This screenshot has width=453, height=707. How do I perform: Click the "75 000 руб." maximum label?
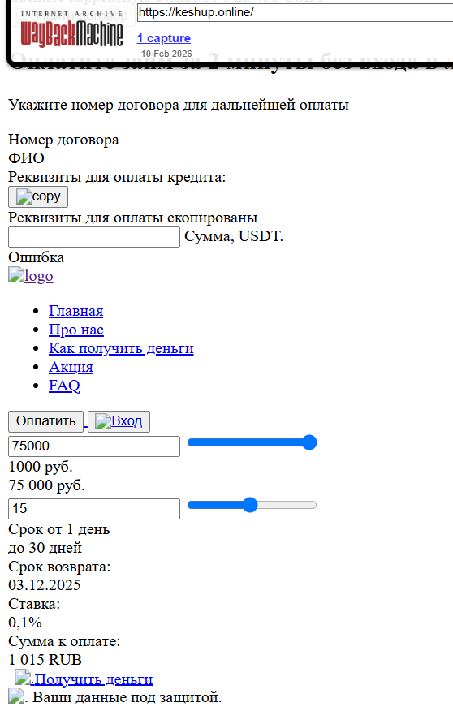pyautogui.click(x=46, y=485)
